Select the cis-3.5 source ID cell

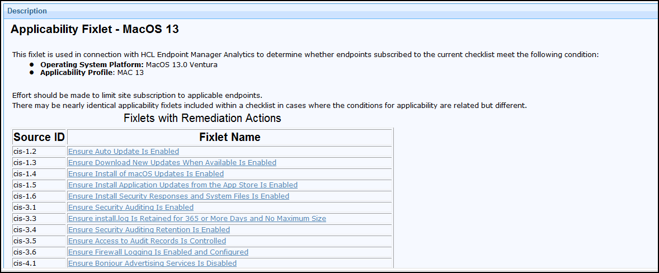pos(40,241)
